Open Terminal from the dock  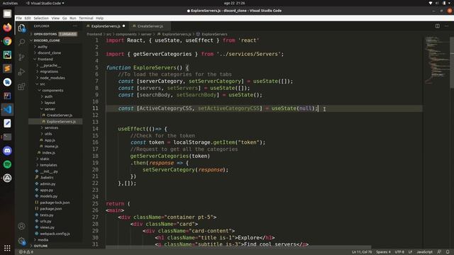[x=7, y=137]
